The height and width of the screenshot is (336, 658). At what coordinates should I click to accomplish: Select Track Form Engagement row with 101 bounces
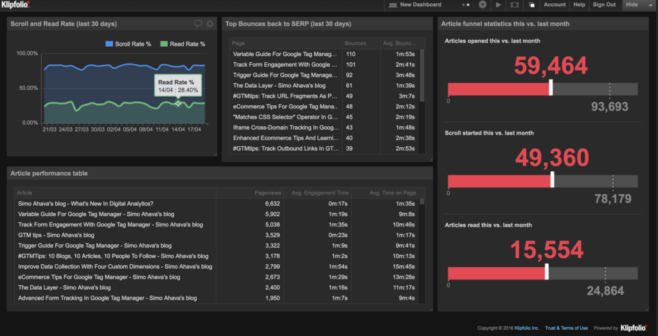(325, 65)
